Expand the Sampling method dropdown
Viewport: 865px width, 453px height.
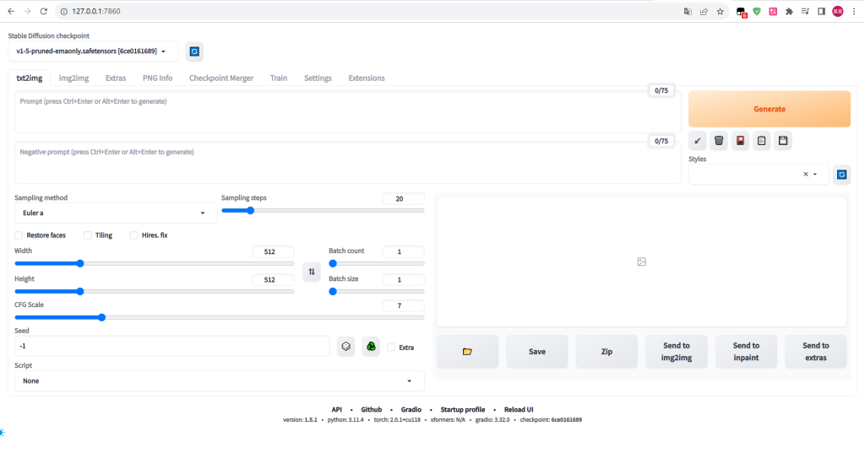115,213
